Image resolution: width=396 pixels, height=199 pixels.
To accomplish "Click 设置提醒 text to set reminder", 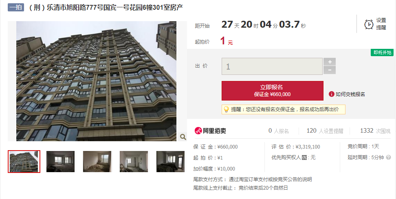I will coord(381,24).
